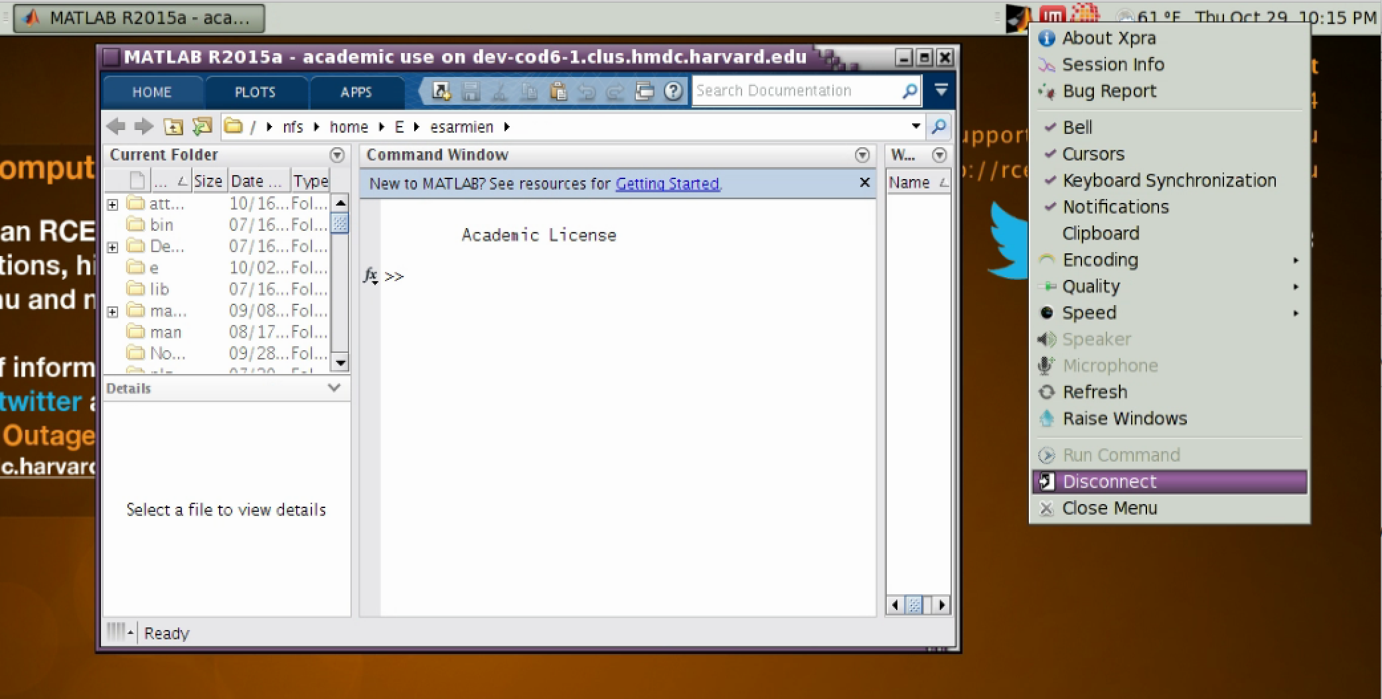Toggle the Cursors option

1169,154
